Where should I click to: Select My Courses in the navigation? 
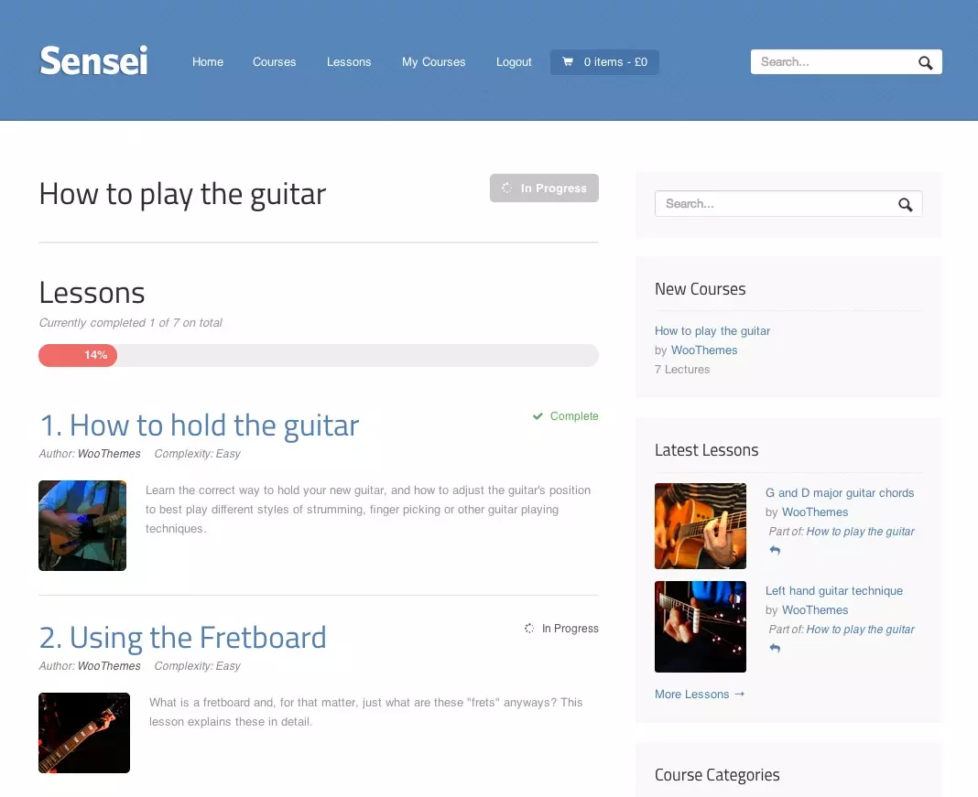point(434,62)
